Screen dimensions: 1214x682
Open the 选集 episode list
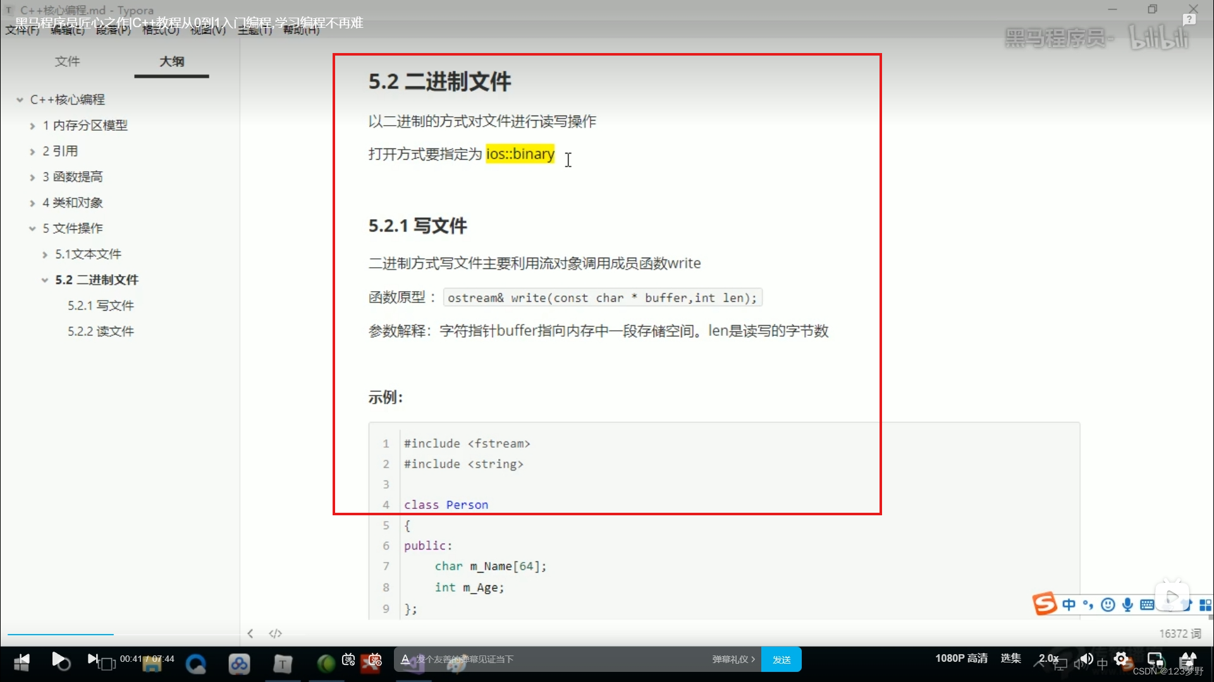[x=1010, y=659]
